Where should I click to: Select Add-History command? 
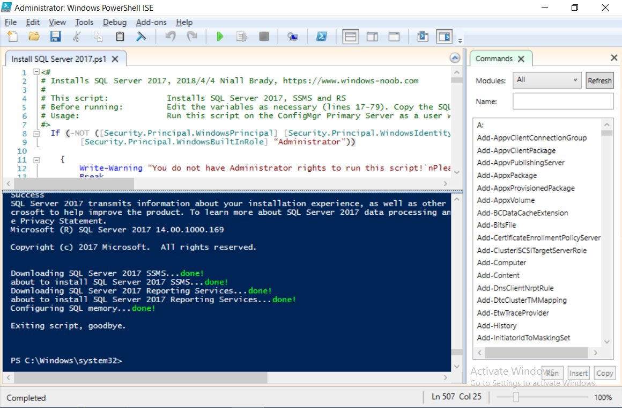pyautogui.click(x=497, y=326)
